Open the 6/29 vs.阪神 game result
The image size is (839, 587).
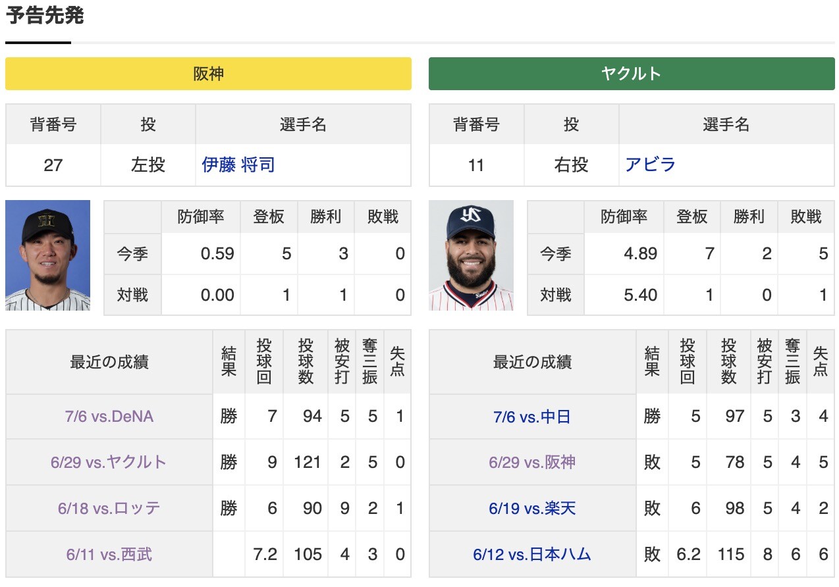pos(531,463)
